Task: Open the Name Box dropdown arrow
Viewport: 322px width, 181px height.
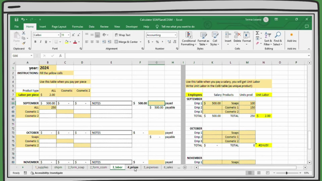Action: pyautogui.click(x=31, y=56)
